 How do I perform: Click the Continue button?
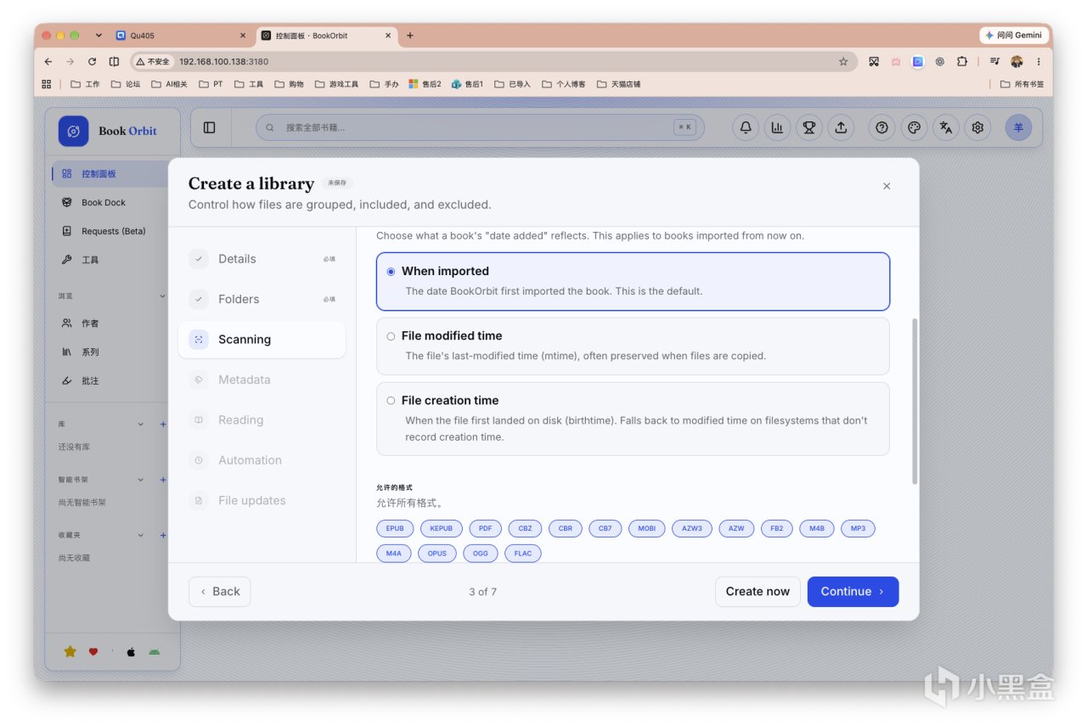[x=853, y=592]
